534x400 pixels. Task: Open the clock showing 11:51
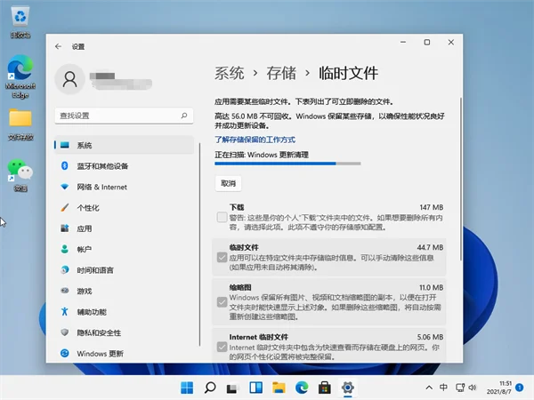click(498, 388)
